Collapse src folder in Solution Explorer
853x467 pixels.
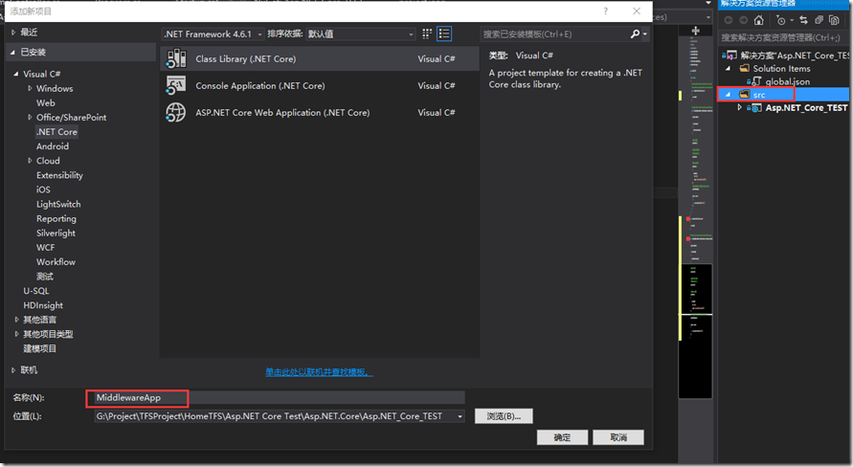(x=729, y=95)
